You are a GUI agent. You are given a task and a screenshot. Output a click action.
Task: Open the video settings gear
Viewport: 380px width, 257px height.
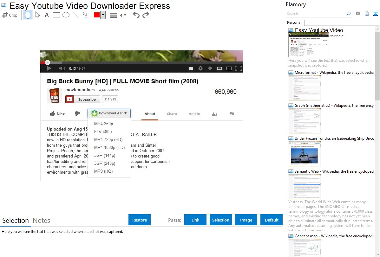(x=200, y=68)
